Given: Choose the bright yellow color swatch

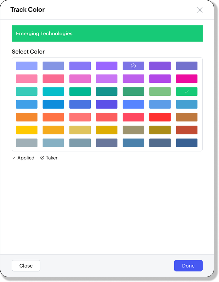Looking at the screenshot, I should 27,130.
